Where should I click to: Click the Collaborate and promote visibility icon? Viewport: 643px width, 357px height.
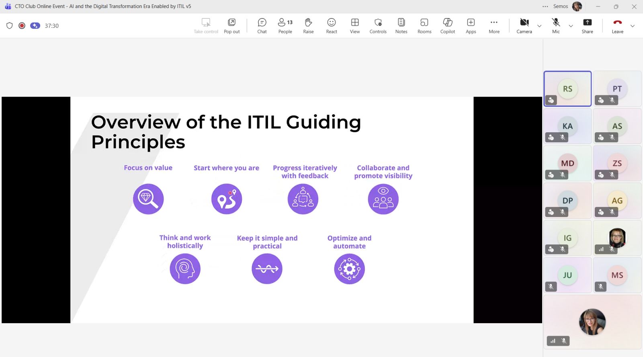pos(383,199)
